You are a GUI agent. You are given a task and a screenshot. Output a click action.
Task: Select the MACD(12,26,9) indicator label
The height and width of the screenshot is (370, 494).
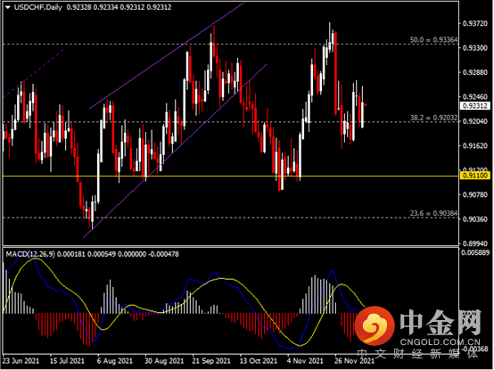pyautogui.click(x=30, y=254)
